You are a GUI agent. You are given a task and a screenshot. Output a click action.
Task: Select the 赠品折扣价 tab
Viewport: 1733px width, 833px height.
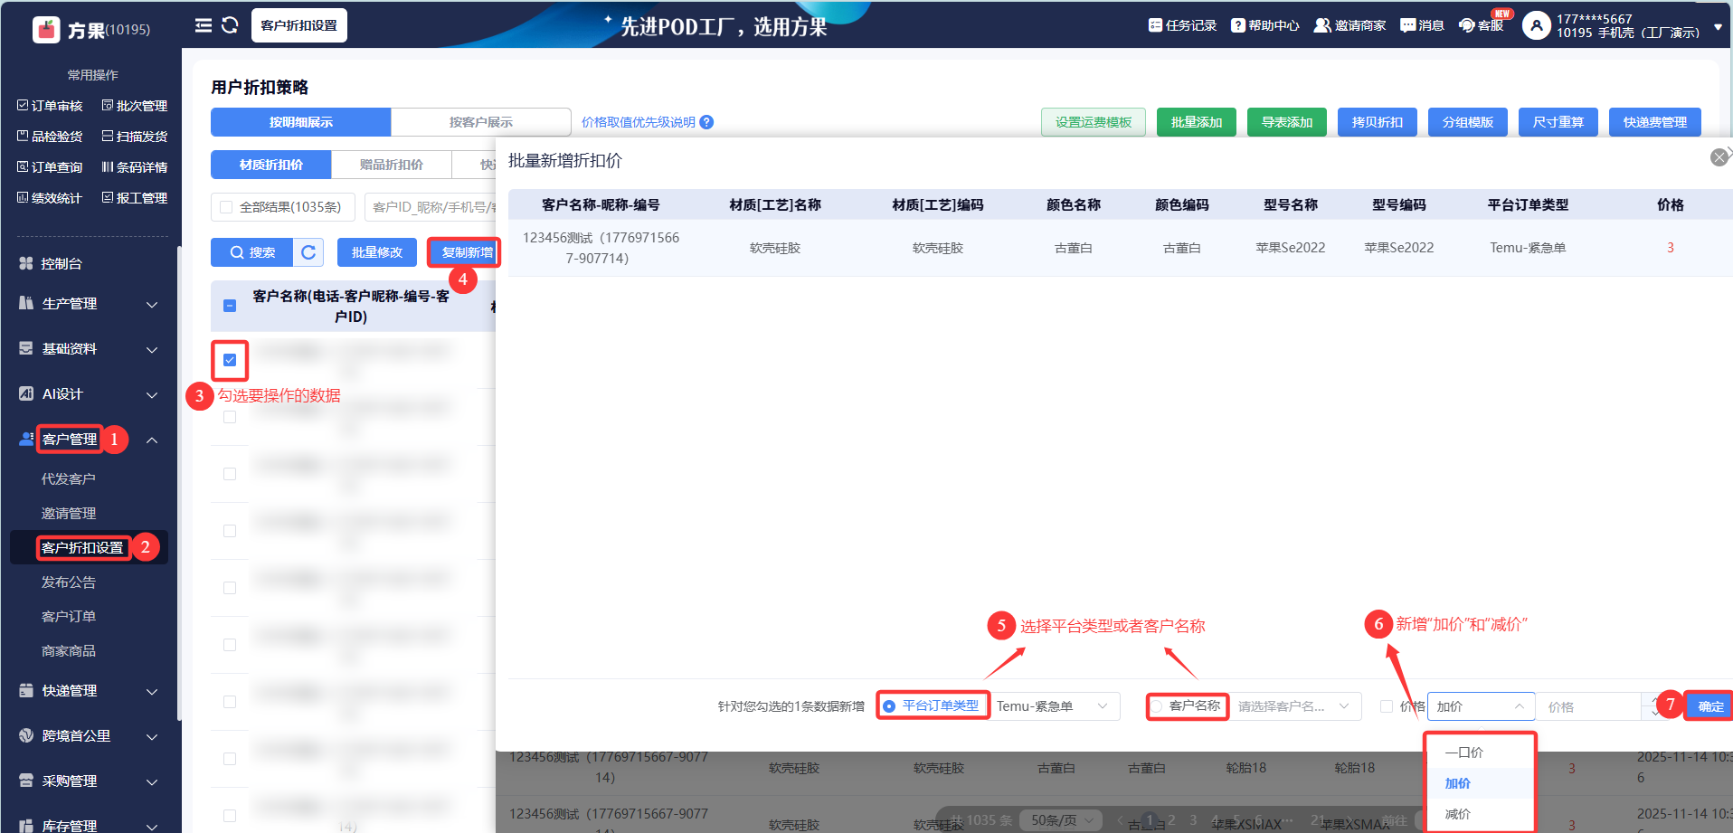pos(391,165)
